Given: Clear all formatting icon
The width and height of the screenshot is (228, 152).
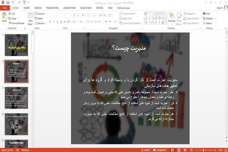Looking at the screenshot, I should click(x=83, y=15).
